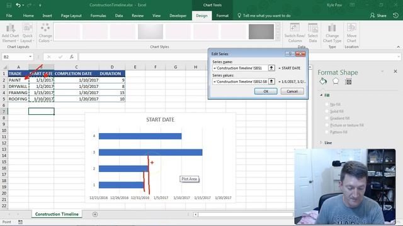
Task: Click the Enter checkmark in the formula bar
Action: click(x=60, y=57)
